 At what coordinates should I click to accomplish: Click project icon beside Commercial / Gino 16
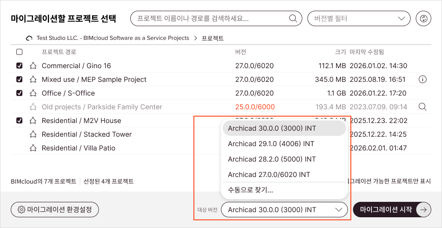pos(33,66)
